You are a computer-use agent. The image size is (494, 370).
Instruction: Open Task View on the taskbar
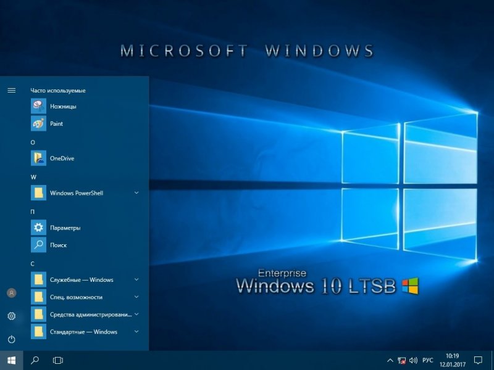tap(58, 360)
